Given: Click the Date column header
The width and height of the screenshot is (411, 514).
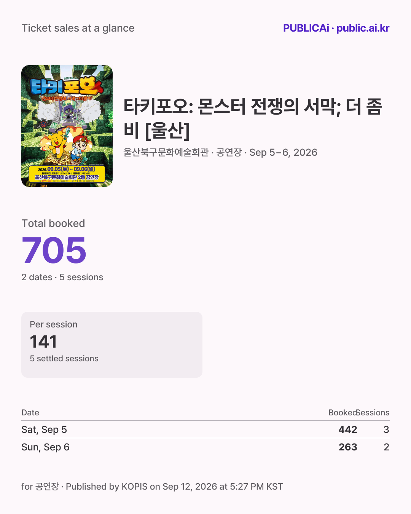Looking at the screenshot, I should (30, 413).
